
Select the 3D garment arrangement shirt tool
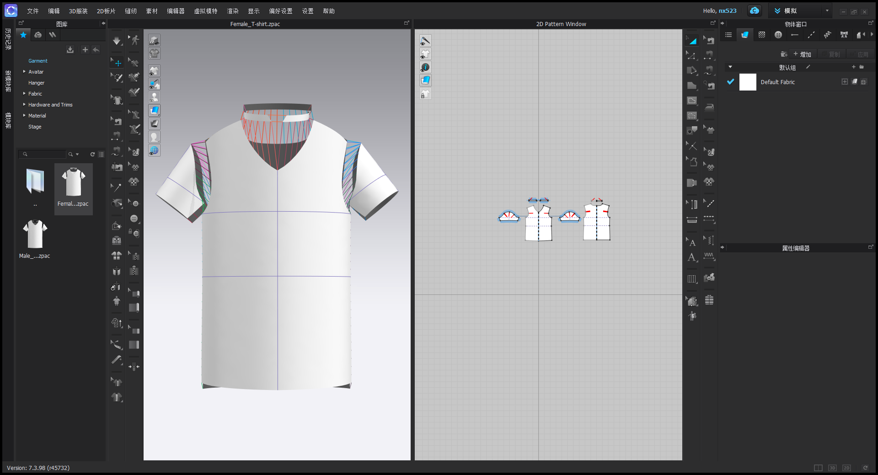coord(117,100)
